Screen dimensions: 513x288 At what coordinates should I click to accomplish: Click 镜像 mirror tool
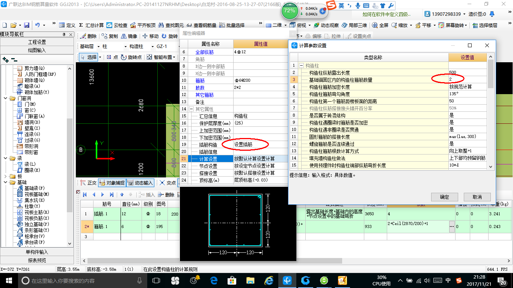tap(129, 36)
